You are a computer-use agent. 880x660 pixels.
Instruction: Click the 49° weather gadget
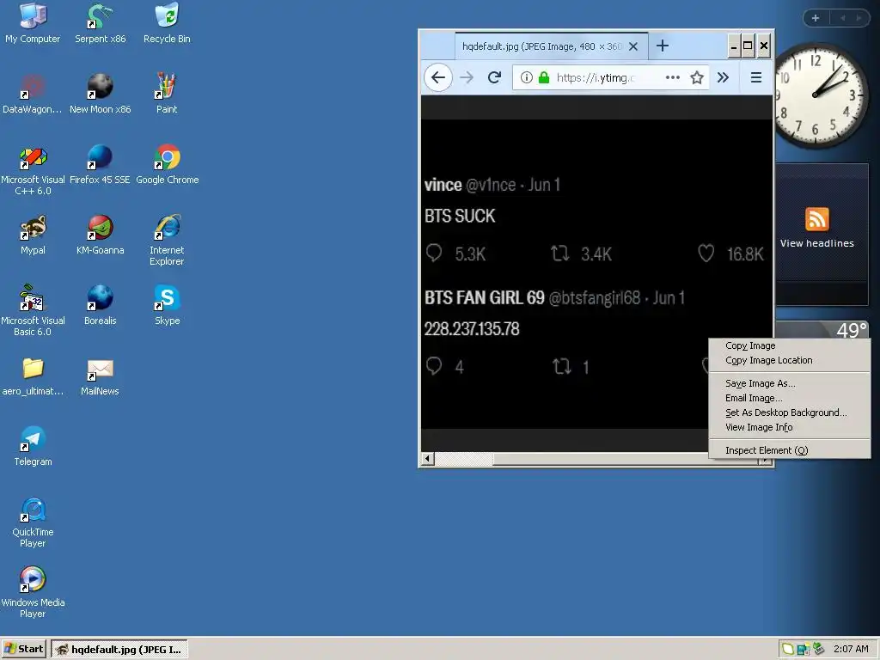pyautogui.click(x=823, y=329)
